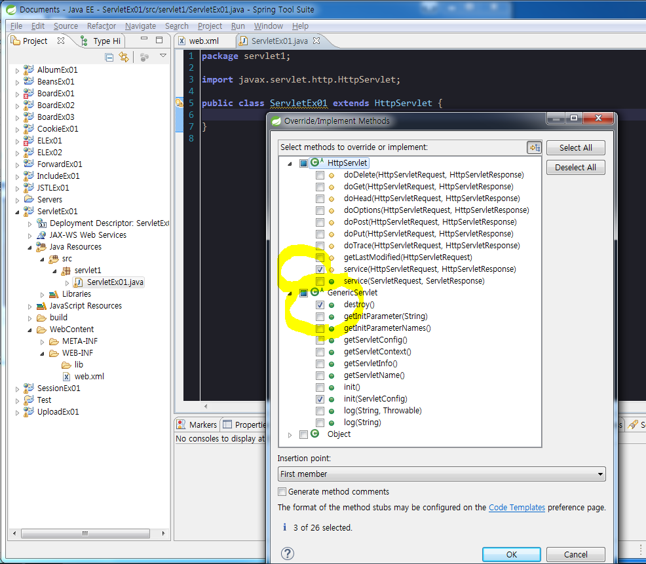Open the Navigate menu
The image size is (646, 564).
140,26
